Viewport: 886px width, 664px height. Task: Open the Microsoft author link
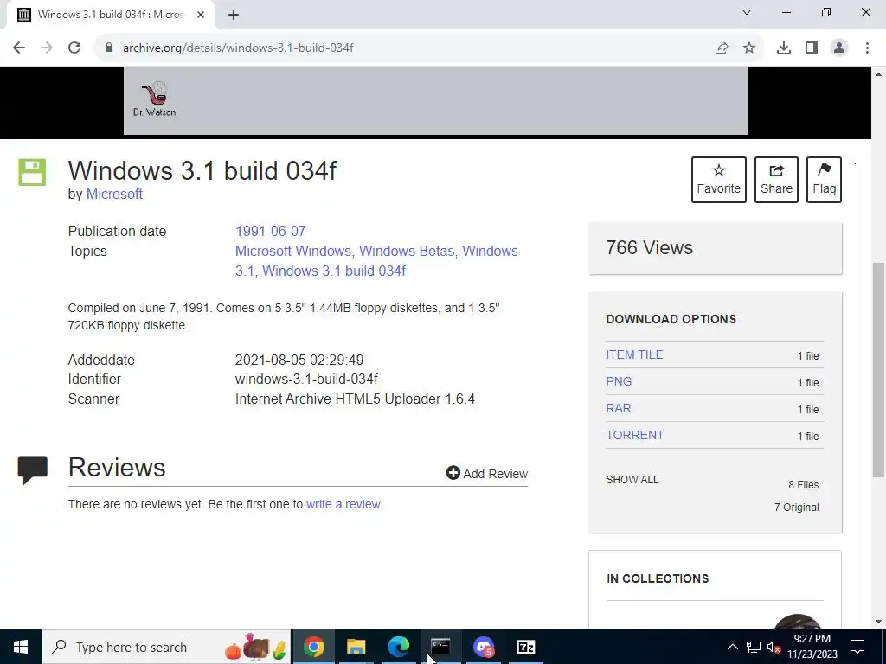(114, 194)
